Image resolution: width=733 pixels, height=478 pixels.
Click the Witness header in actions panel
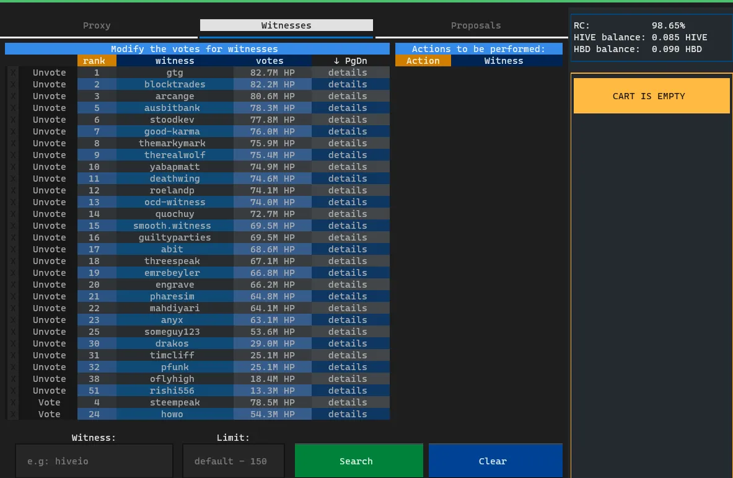tap(507, 61)
